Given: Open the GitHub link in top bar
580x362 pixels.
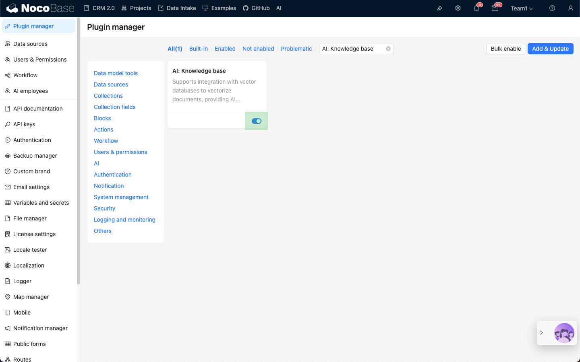Looking at the screenshot, I should [257, 8].
